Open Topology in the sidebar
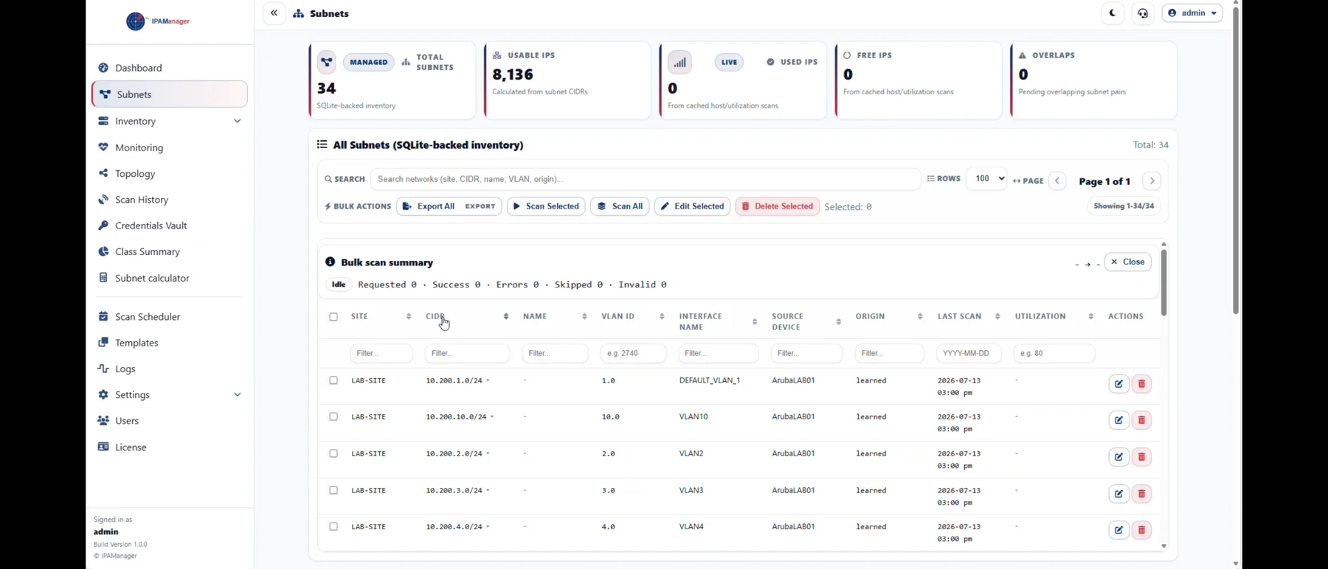Image resolution: width=1328 pixels, height=569 pixels. coord(170,174)
